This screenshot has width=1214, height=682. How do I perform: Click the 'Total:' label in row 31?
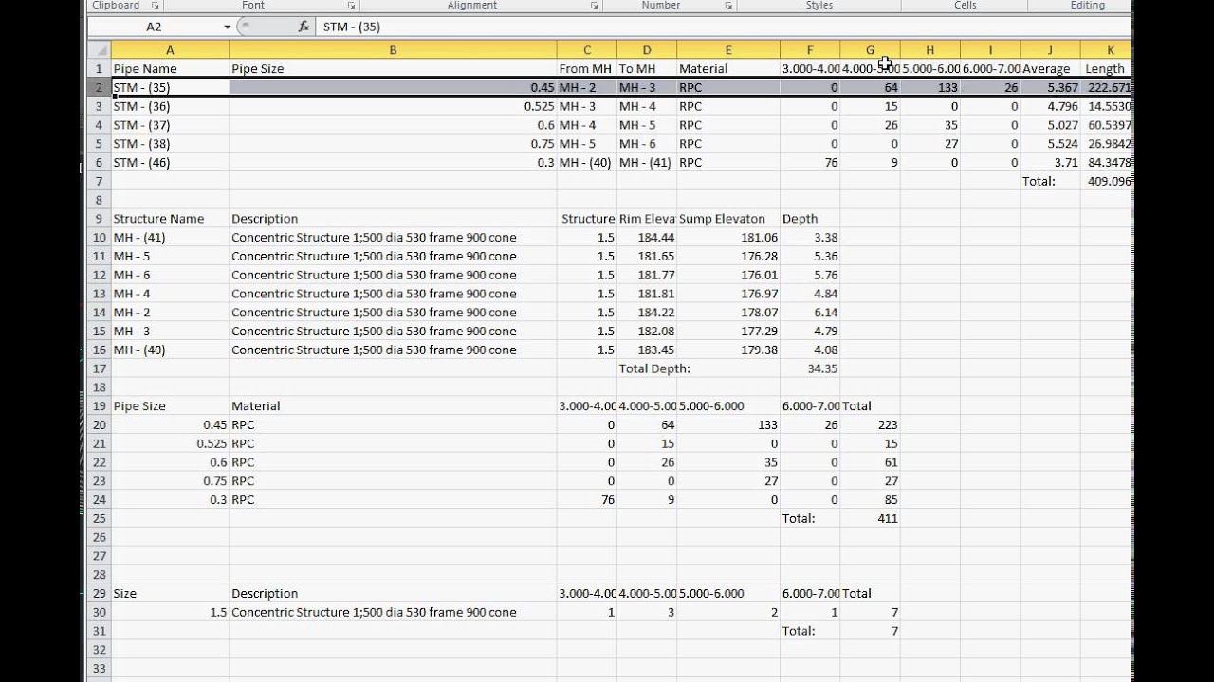pos(810,631)
